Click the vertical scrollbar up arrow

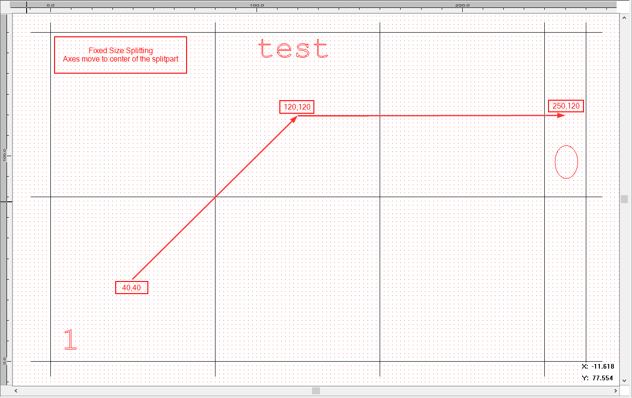624,17
